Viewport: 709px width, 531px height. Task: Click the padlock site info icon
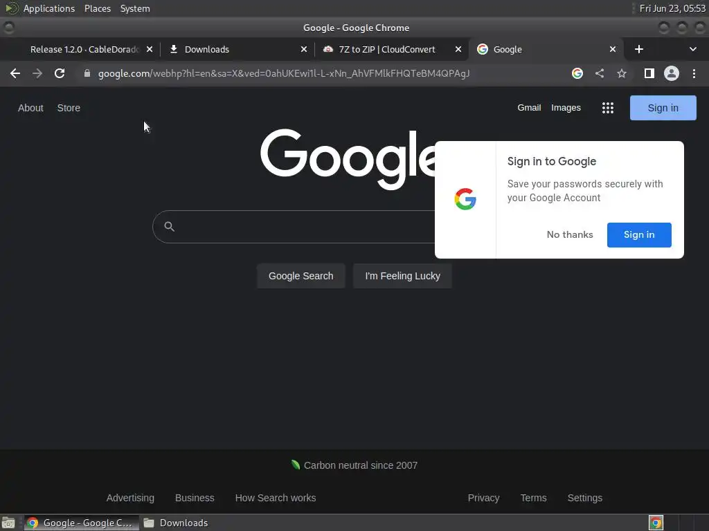87,73
